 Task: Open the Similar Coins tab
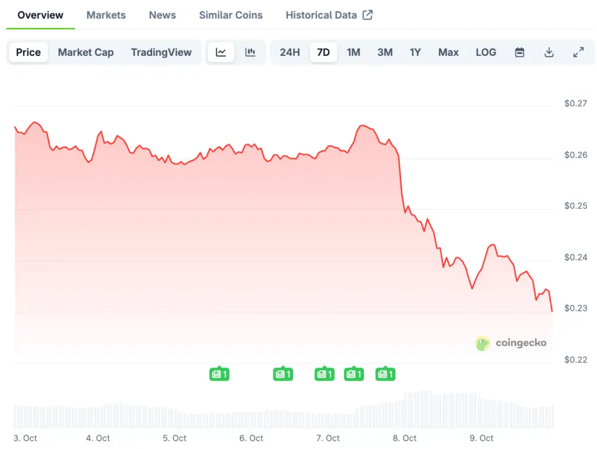pos(231,15)
